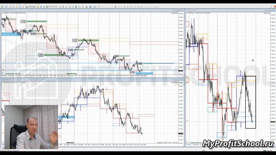The image size is (276, 155).
Task: Click the orange icon at top right
Action: coord(275,7)
